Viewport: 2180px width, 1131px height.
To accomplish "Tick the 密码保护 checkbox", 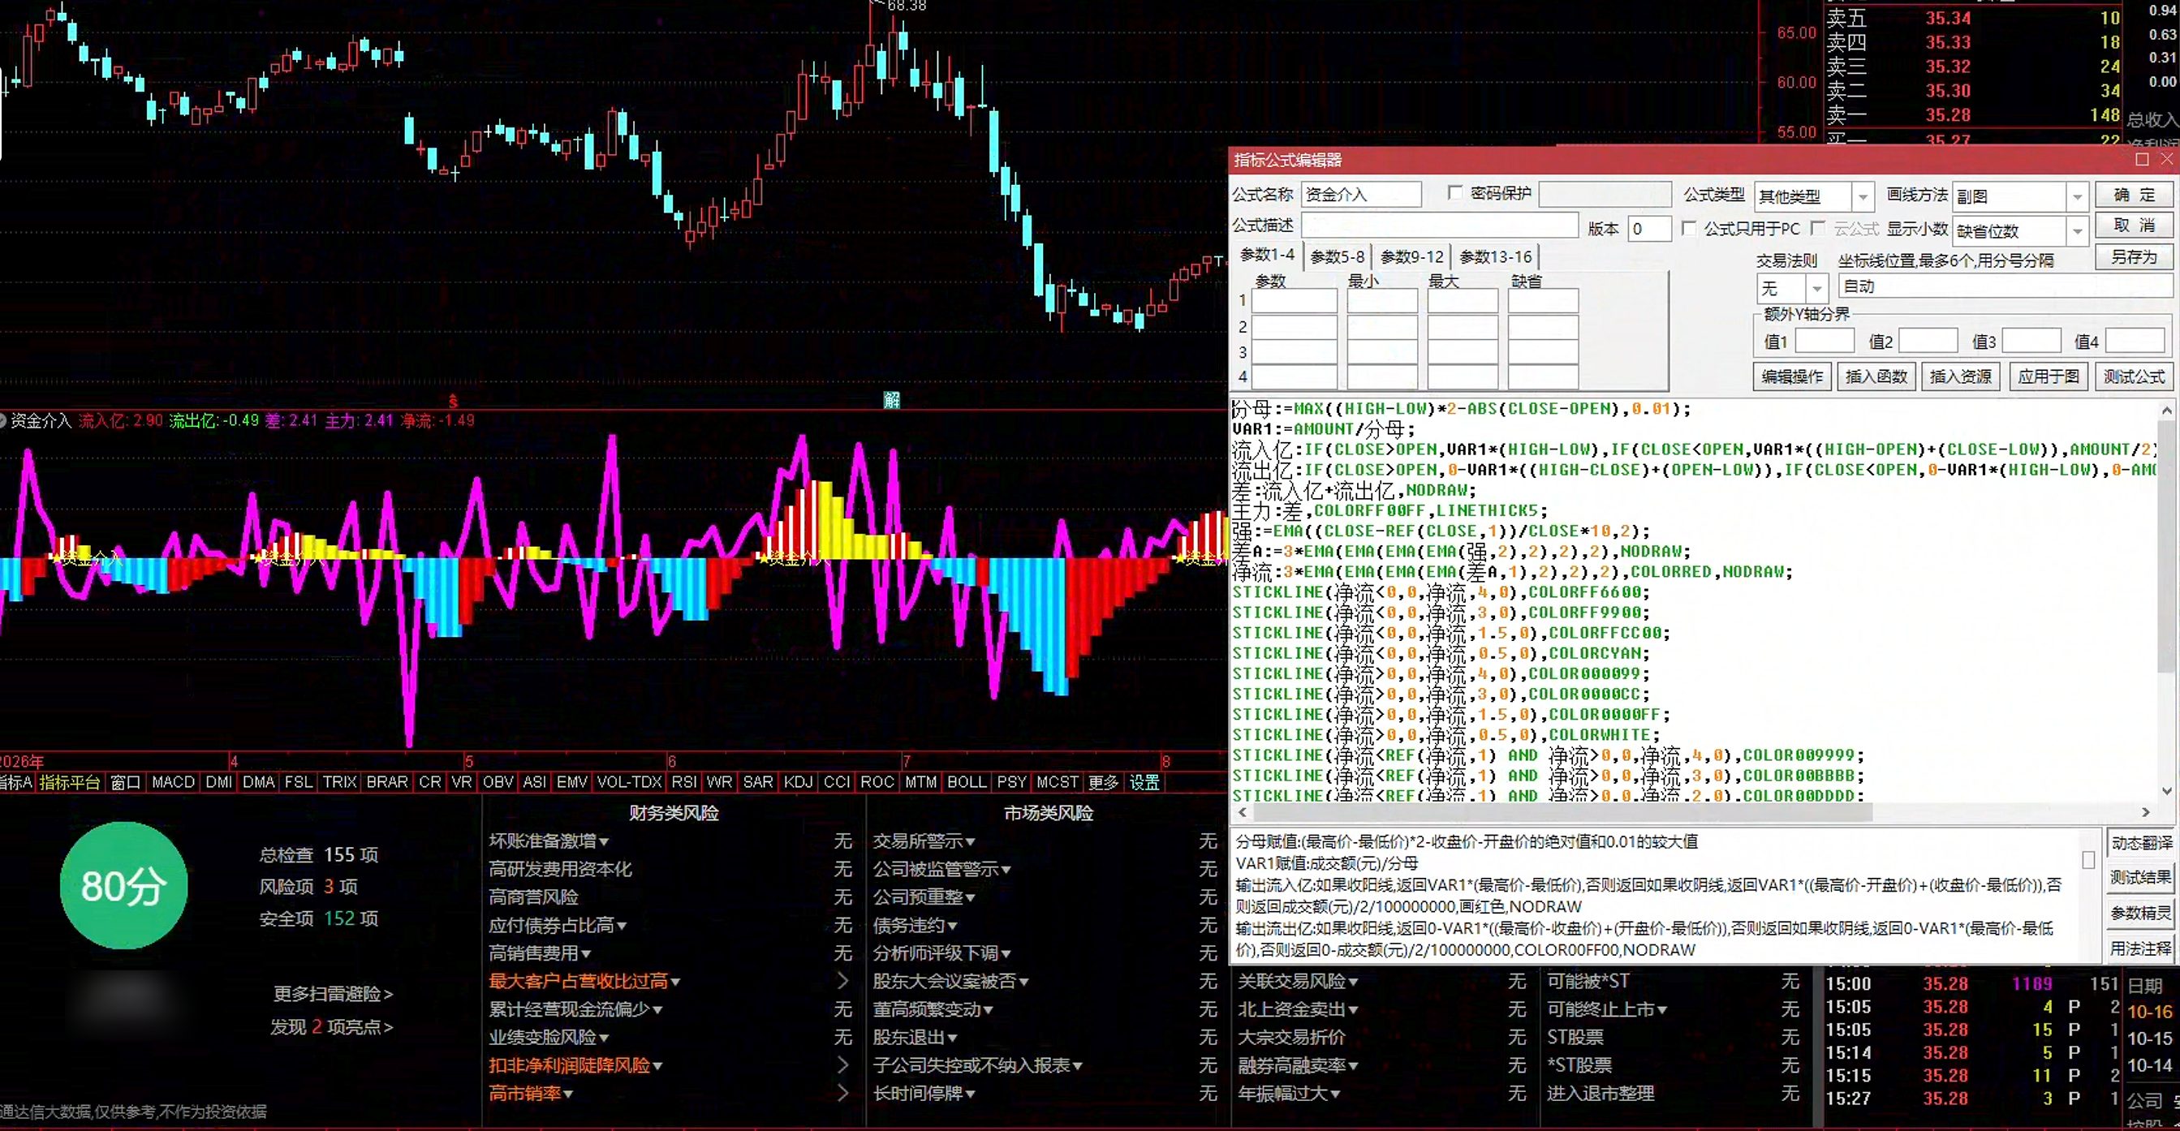I will pos(1455,194).
